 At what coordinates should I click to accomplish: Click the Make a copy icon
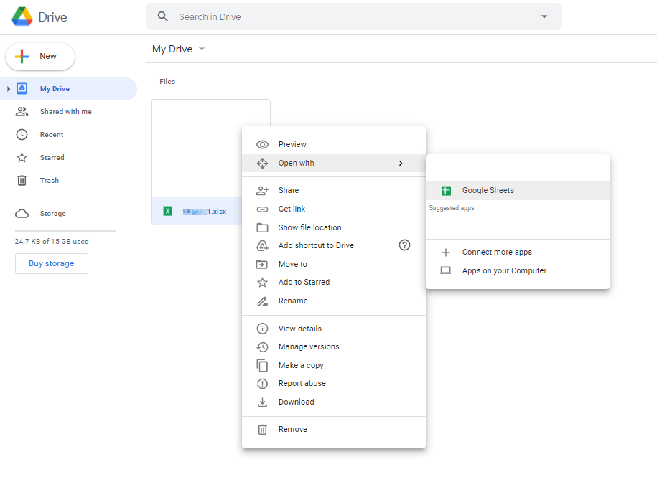click(262, 366)
